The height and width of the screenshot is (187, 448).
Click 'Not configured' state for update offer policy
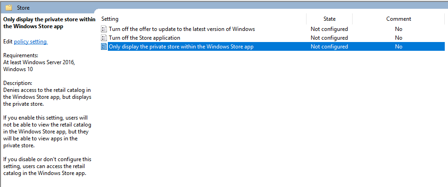tap(329, 29)
